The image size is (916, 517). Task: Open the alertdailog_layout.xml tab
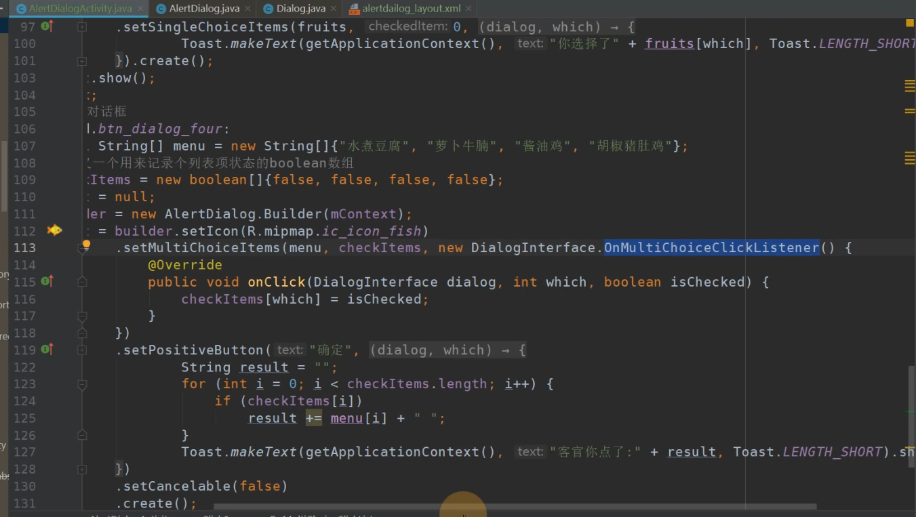point(411,9)
